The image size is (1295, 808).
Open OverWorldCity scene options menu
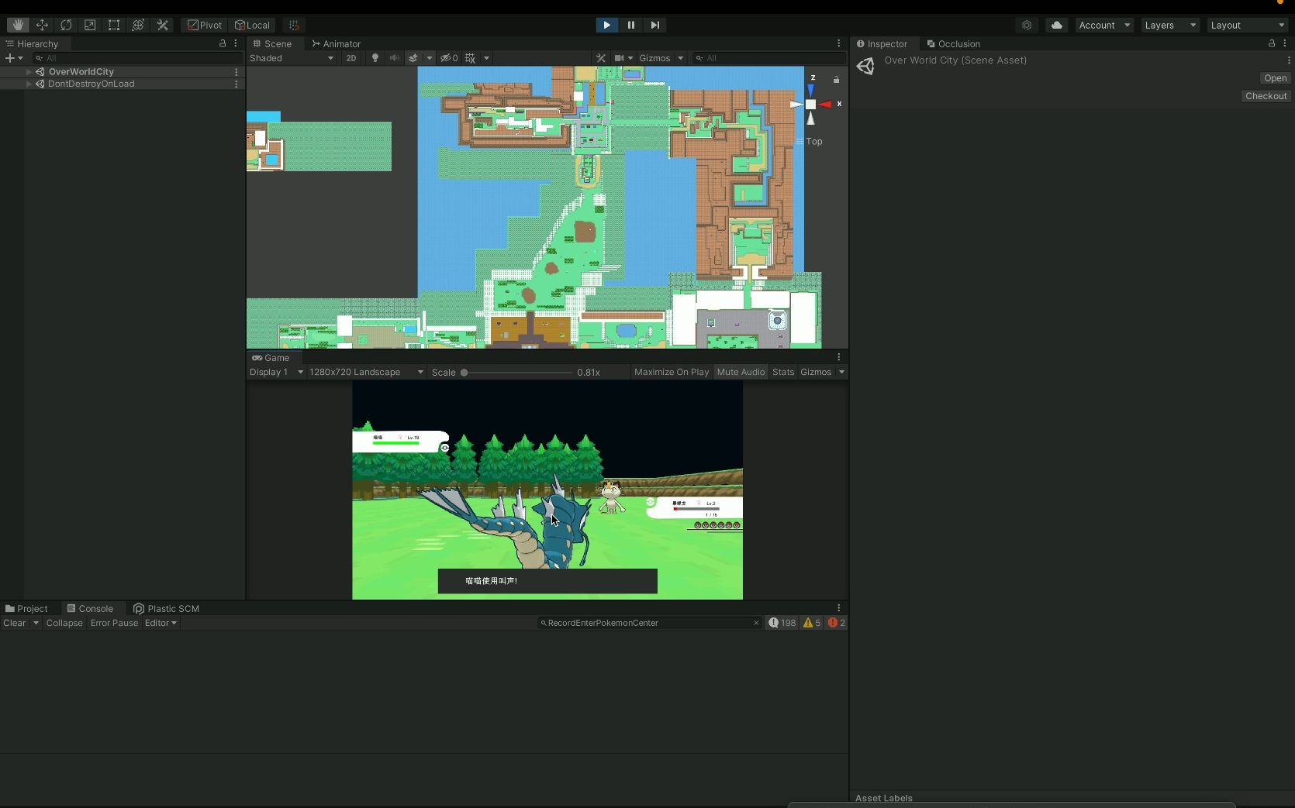[x=237, y=71]
